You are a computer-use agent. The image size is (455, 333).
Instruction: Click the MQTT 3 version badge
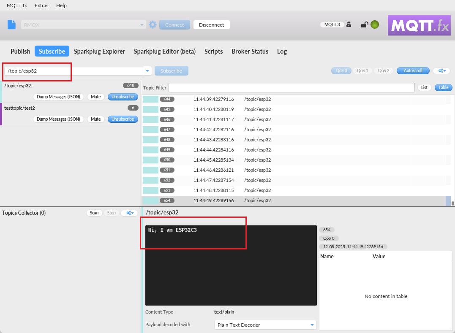coord(332,24)
